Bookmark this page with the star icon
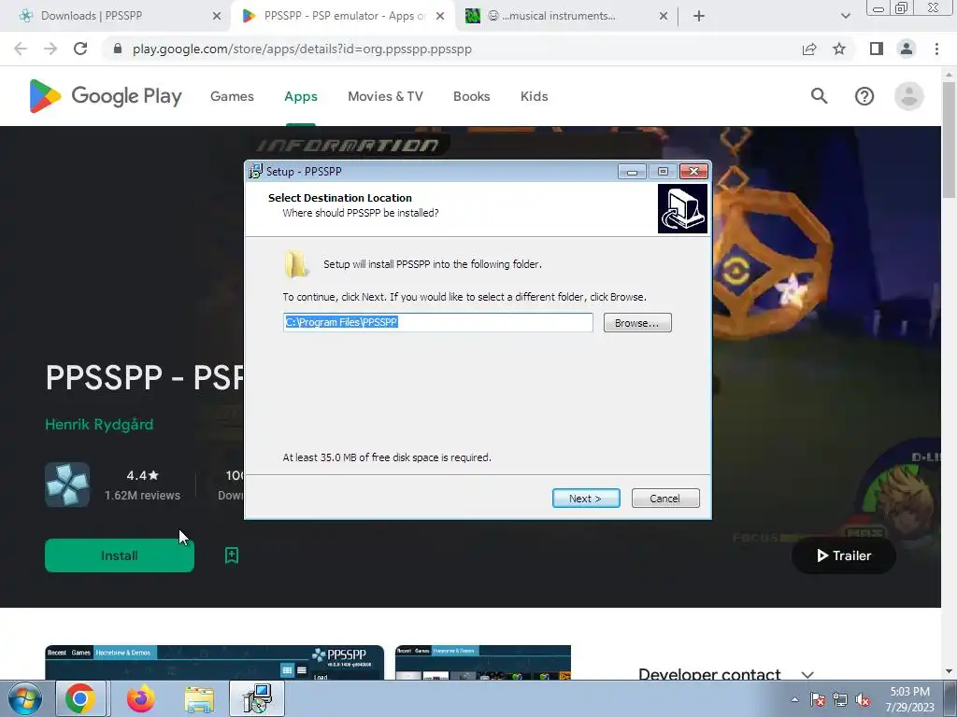957x717 pixels. coord(840,49)
